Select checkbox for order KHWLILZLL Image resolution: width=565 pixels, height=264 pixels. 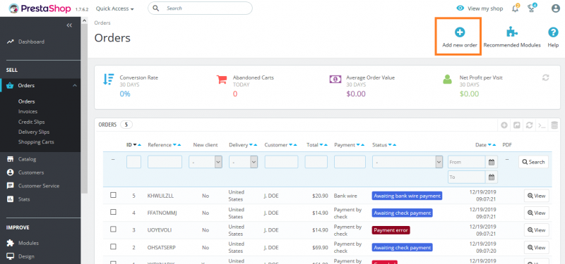tap(113, 195)
